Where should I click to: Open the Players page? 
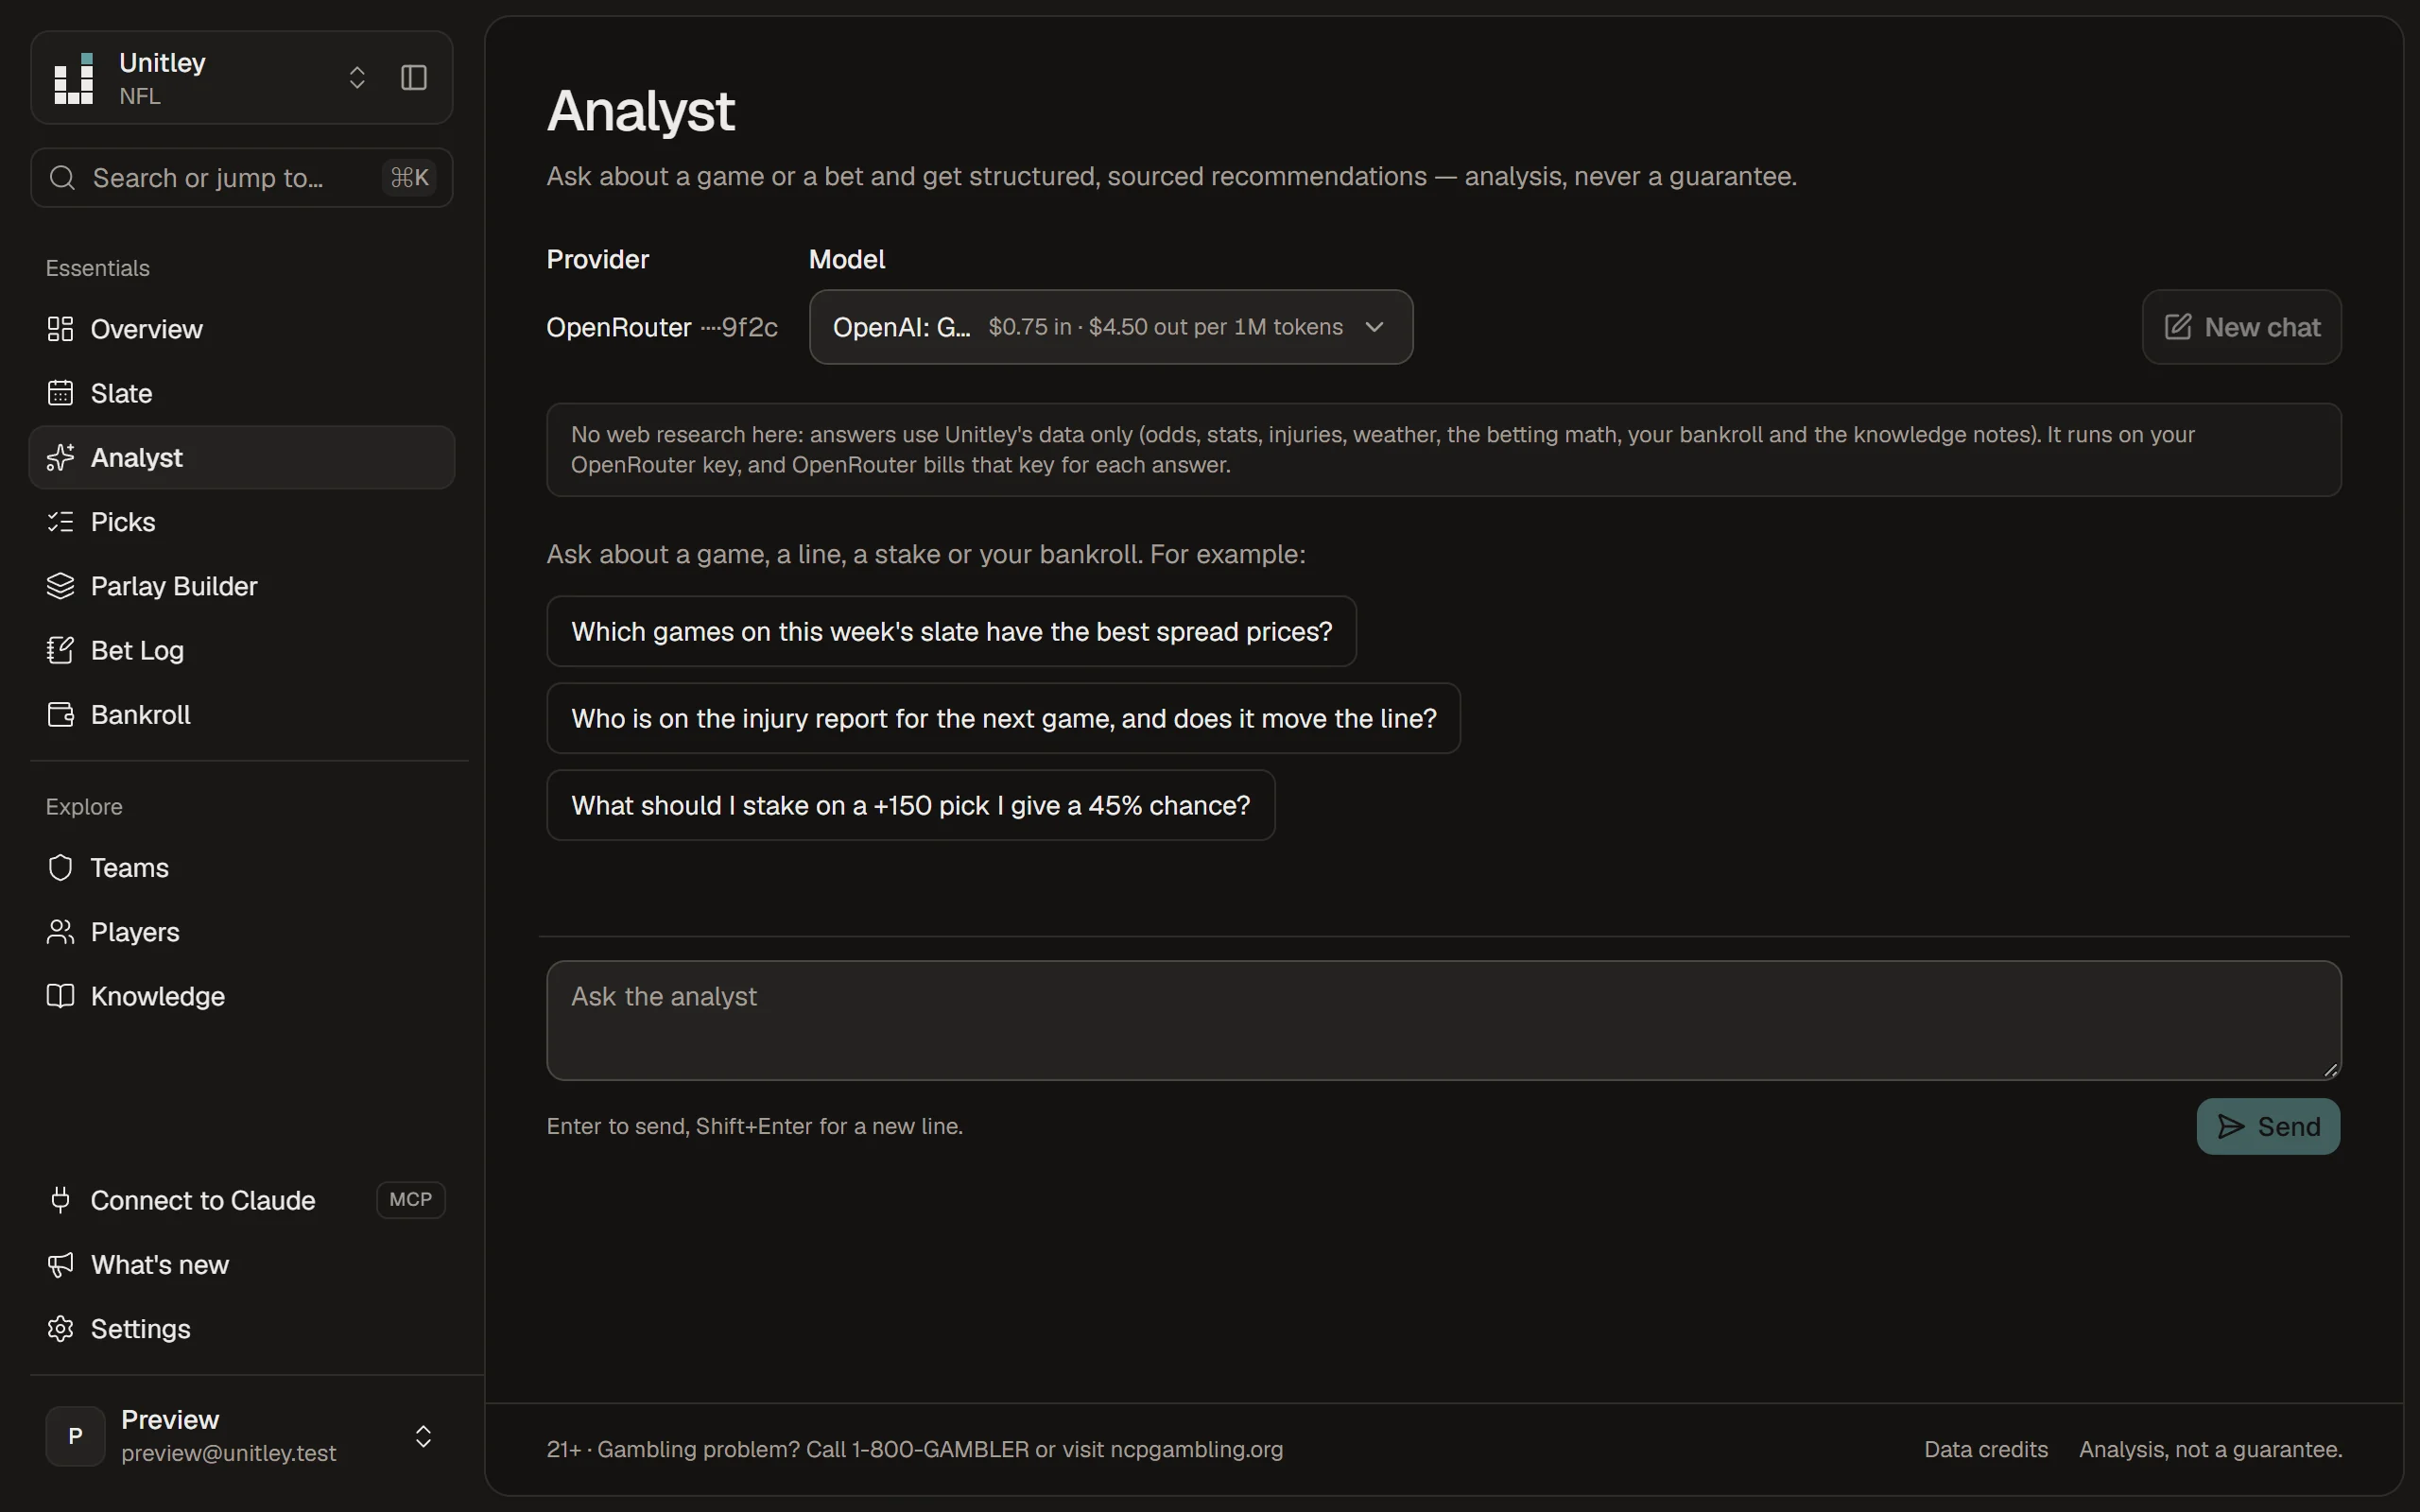[242, 931]
